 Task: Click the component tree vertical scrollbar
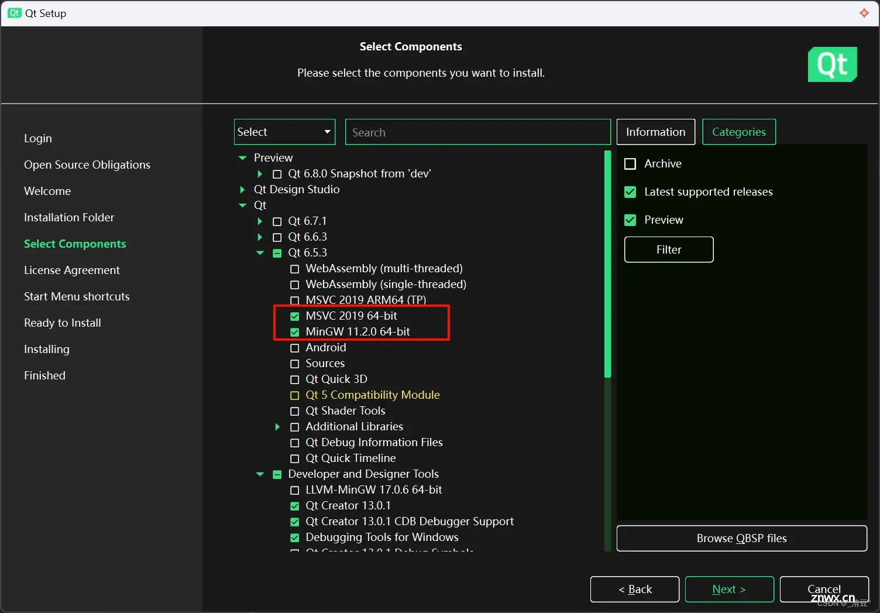point(607,265)
